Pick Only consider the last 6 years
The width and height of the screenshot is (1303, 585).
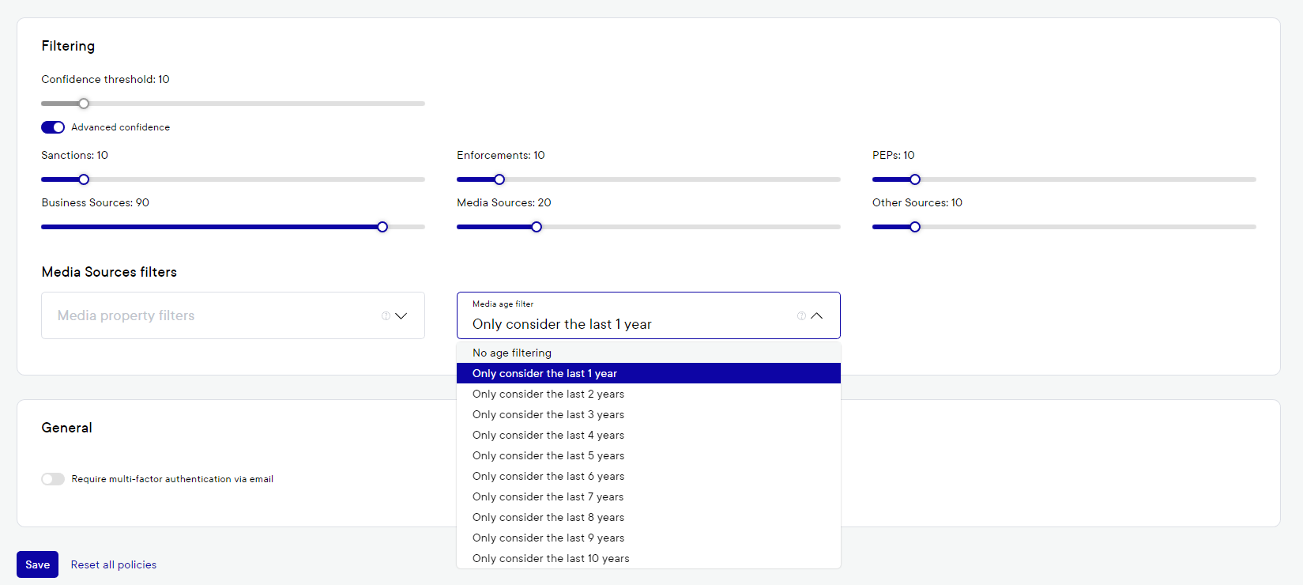click(x=649, y=476)
